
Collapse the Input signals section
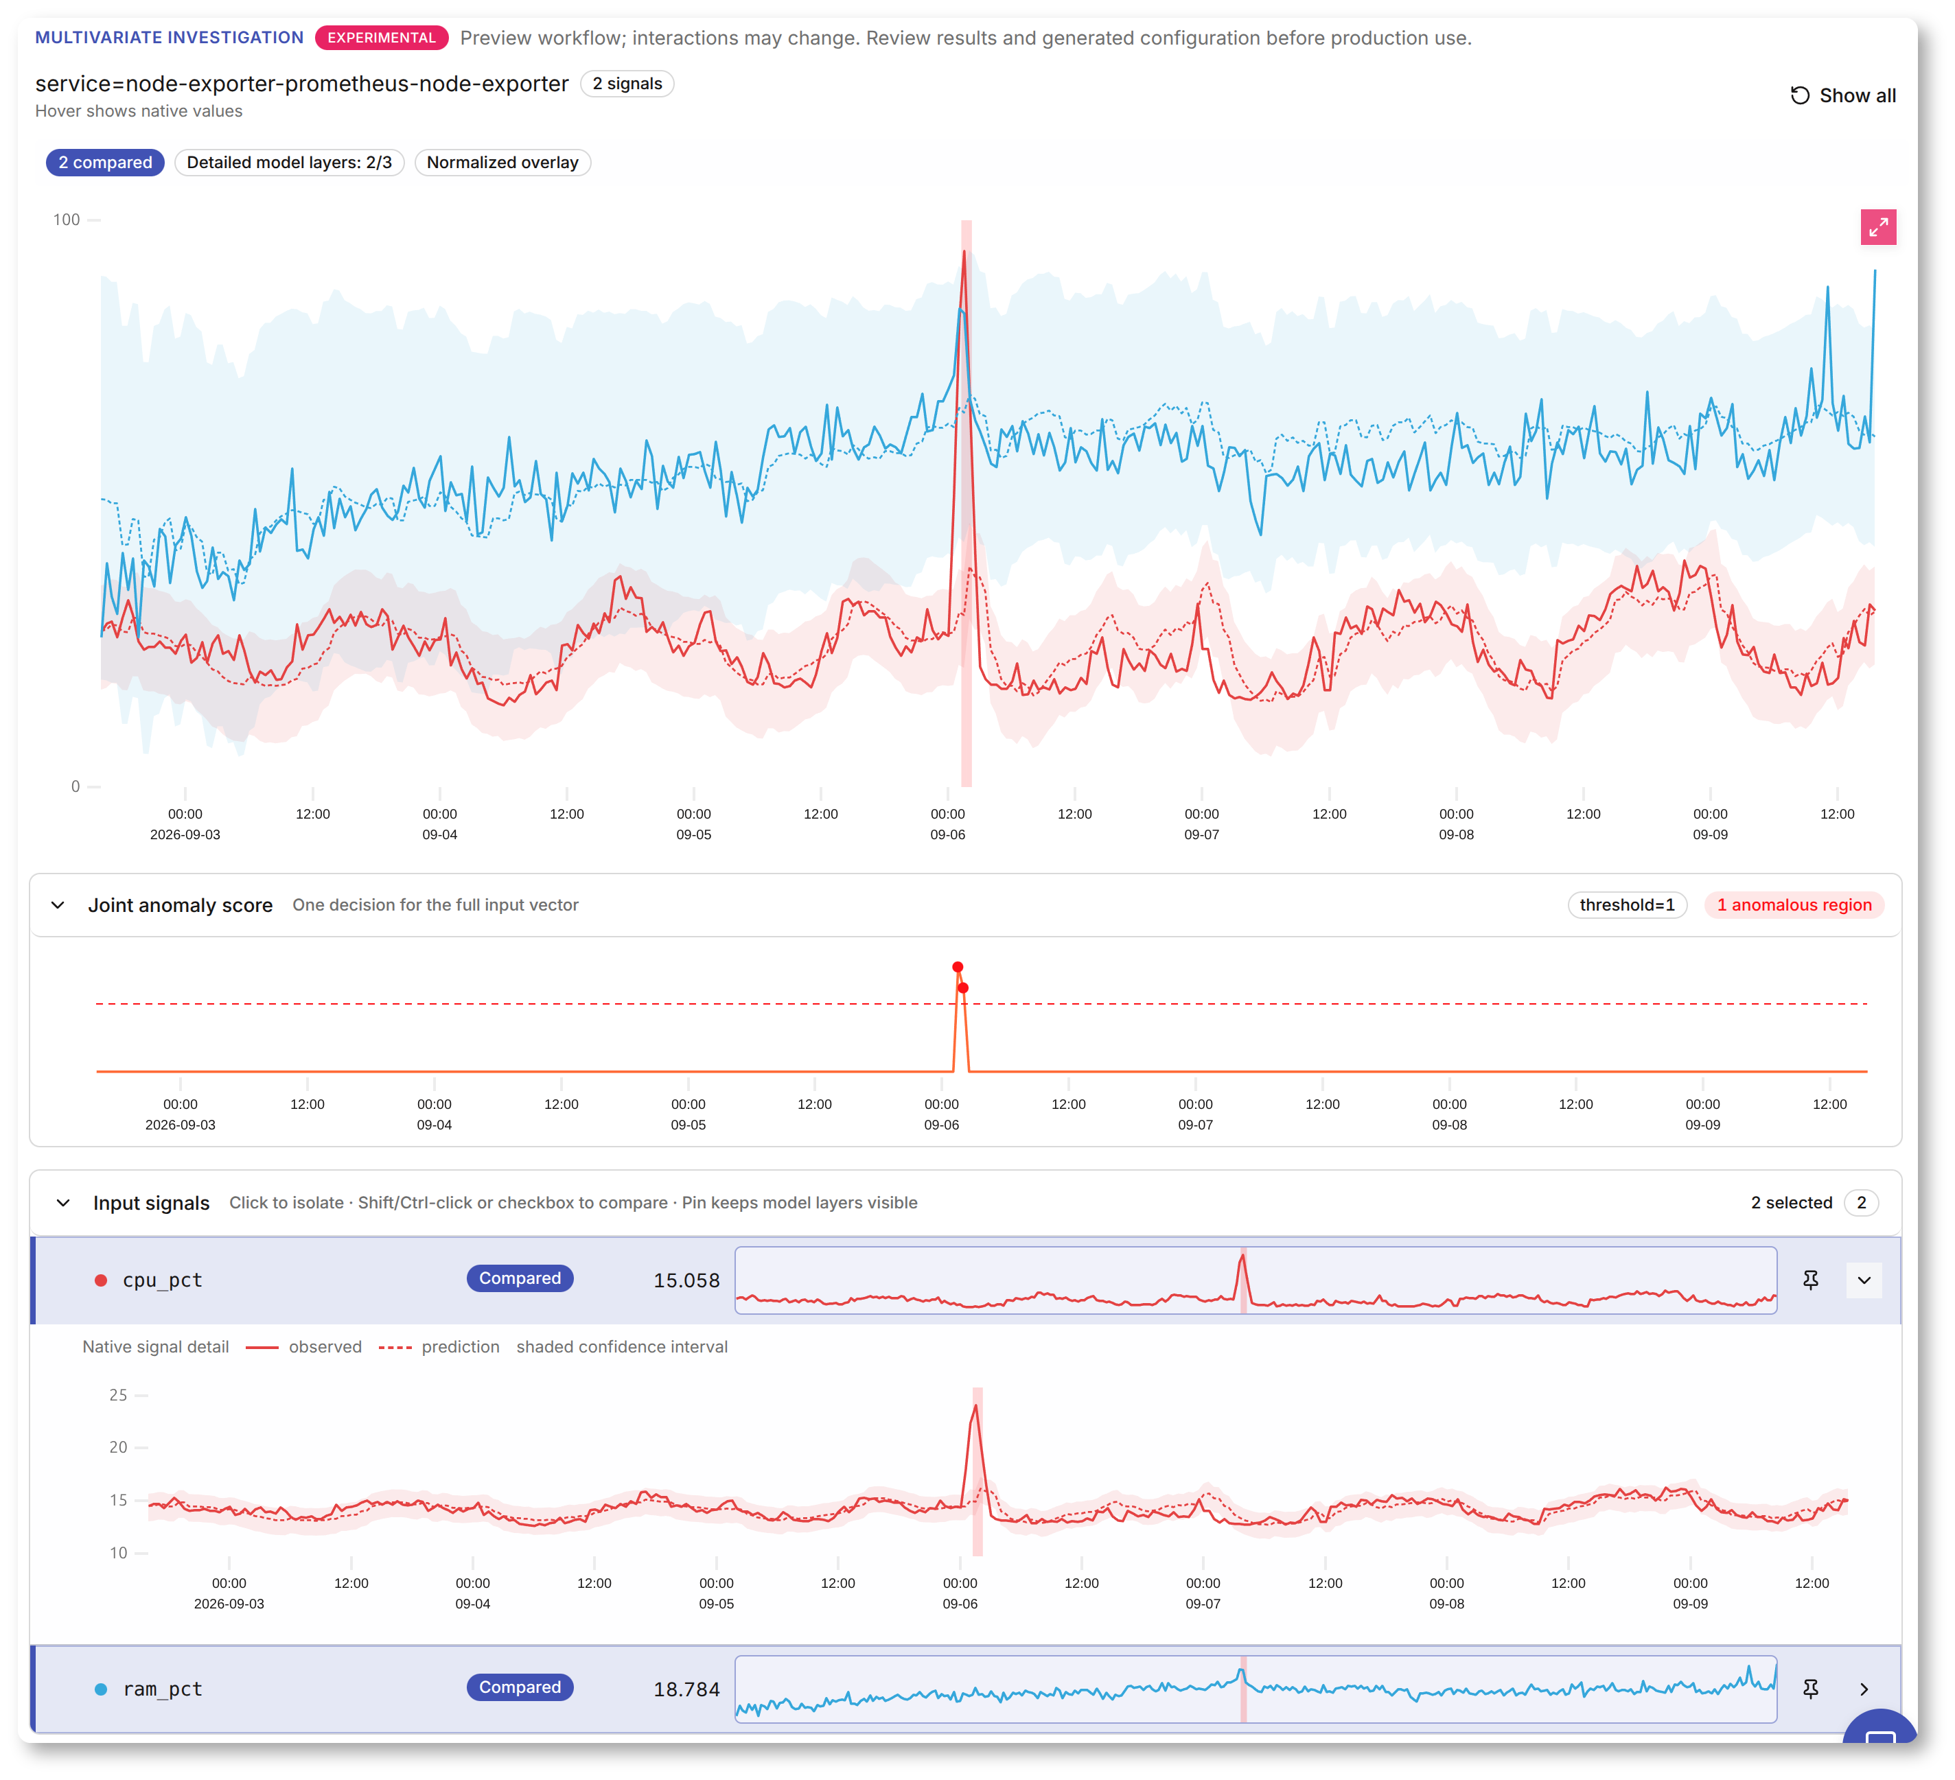pyautogui.click(x=63, y=1202)
